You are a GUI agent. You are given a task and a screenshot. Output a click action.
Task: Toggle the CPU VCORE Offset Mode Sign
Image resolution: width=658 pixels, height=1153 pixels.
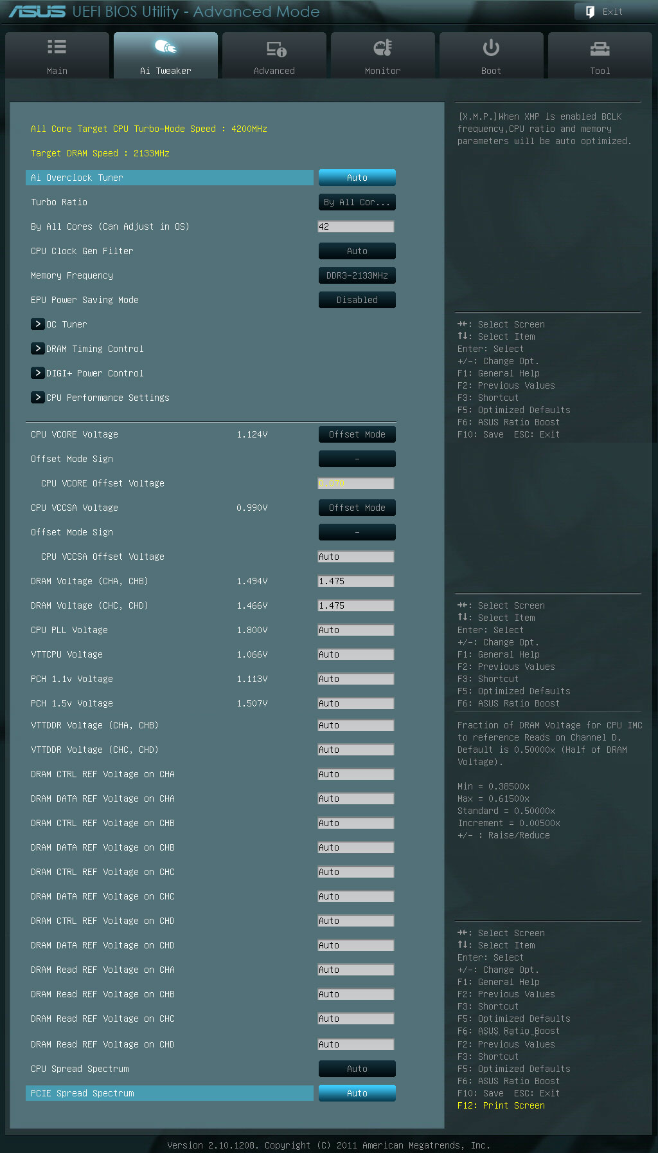(x=357, y=459)
